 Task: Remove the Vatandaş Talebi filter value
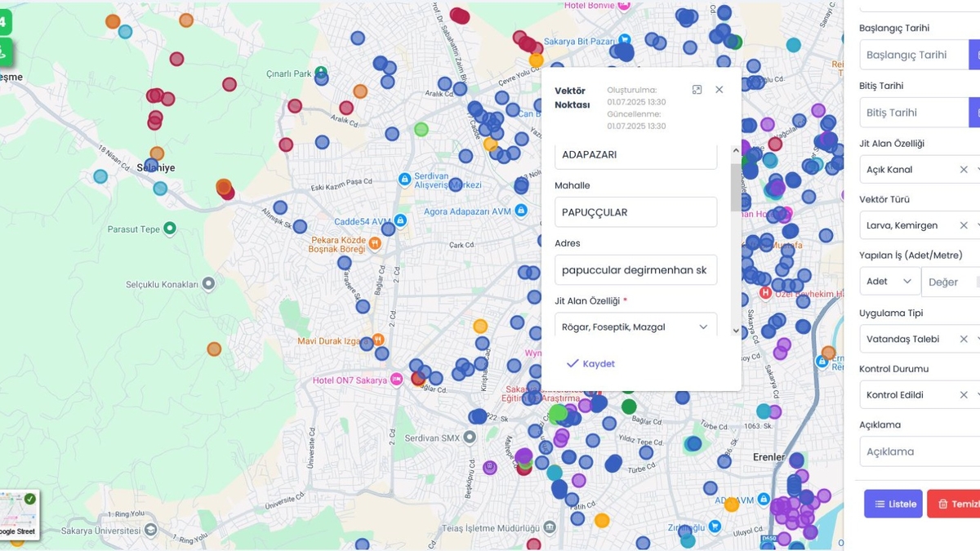click(x=964, y=339)
